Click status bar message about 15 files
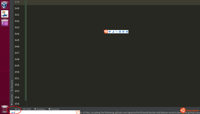The height and width of the screenshot is (114, 200). click(140, 113)
